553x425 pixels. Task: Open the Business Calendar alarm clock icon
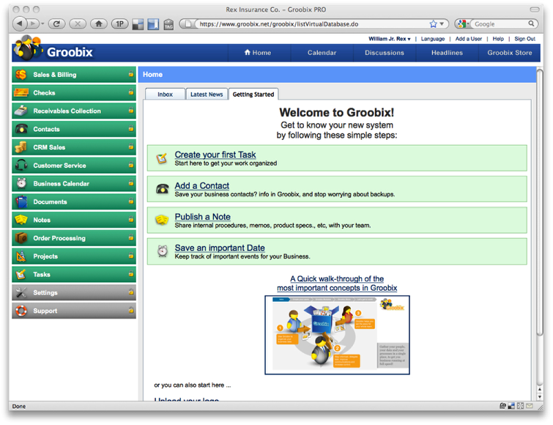coord(21,183)
